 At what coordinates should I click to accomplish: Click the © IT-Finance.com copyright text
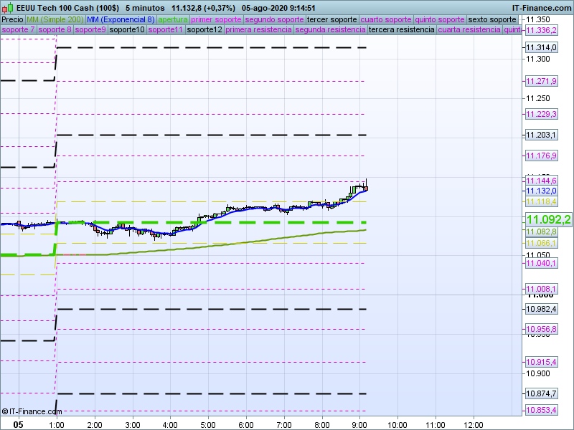click(x=32, y=411)
